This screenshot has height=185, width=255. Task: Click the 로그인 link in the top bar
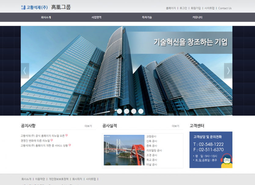(183, 8)
